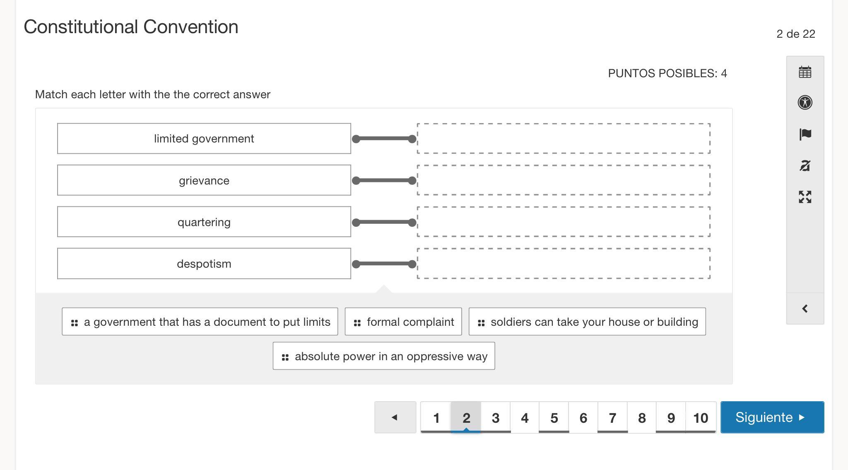Select the 'grievance' term box
Viewport: 848px width, 470px height.
click(x=204, y=180)
